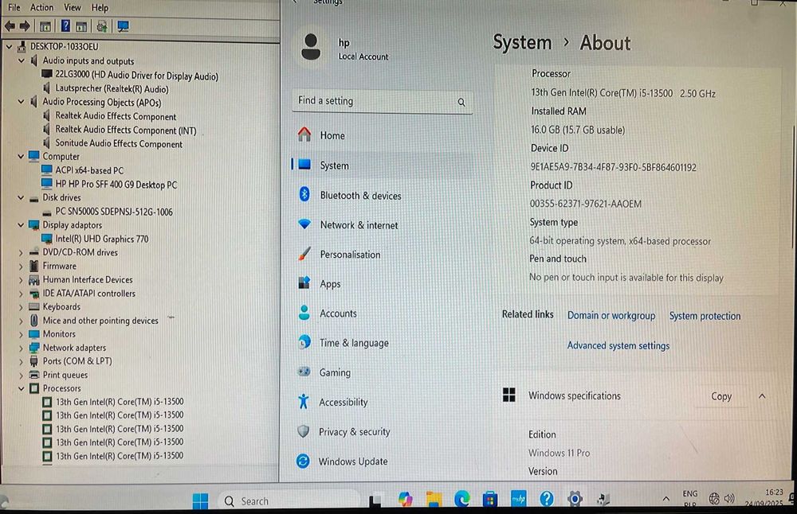Open File Explorer from the taskbar
The height and width of the screenshot is (514, 797).
click(x=434, y=500)
